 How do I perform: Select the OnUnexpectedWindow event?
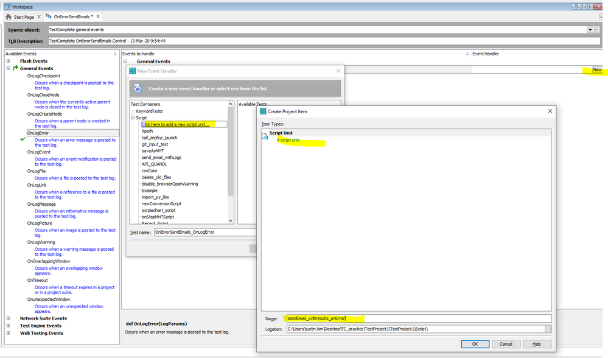pos(49,299)
